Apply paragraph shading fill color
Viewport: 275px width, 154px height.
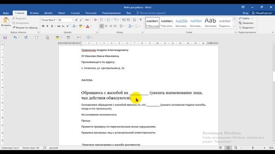(x=130, y=26)
